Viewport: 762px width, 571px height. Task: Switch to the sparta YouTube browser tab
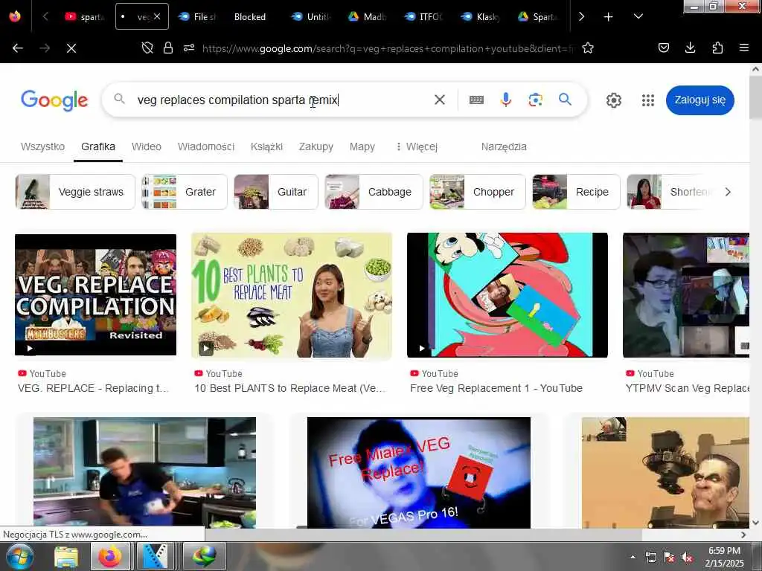85,16
